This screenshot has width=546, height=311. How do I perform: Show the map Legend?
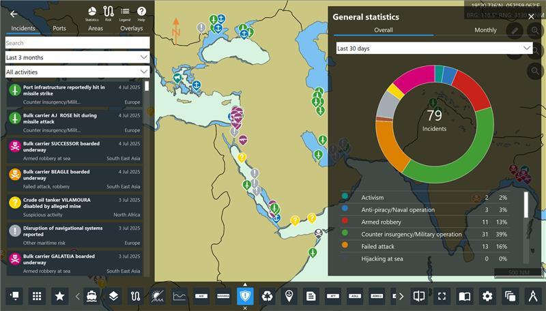[125, 14]
